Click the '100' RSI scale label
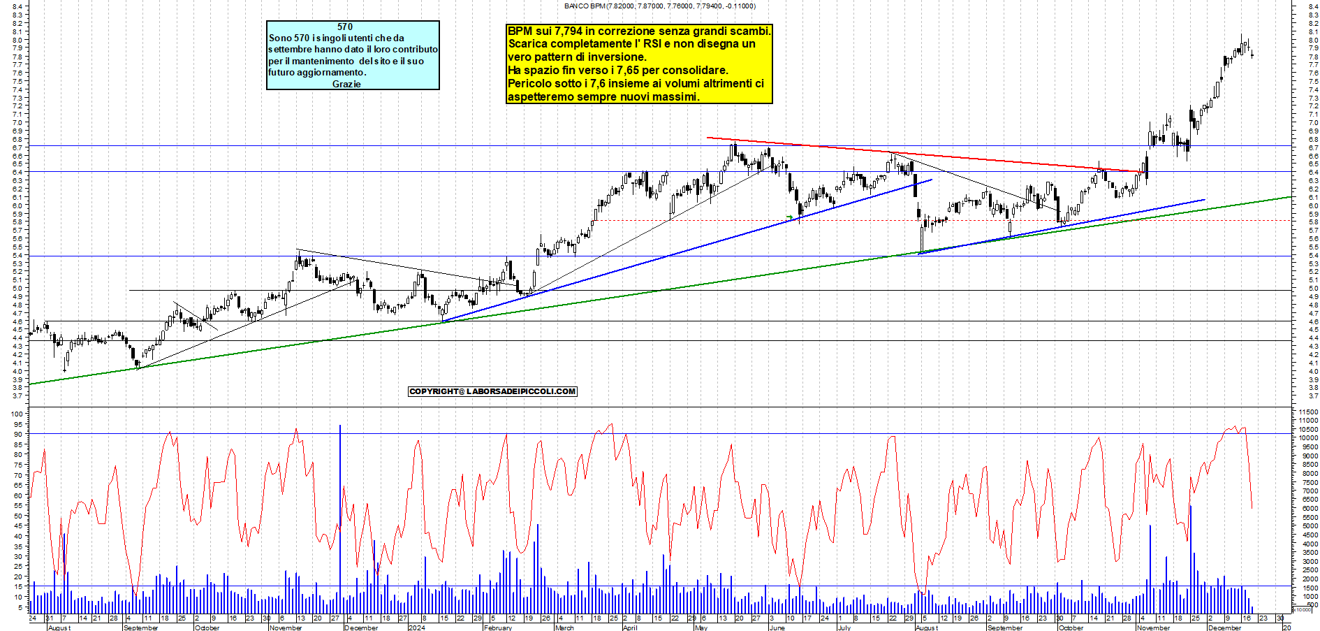The height and width of the screenshot is (631, 1320). (17, 414)
